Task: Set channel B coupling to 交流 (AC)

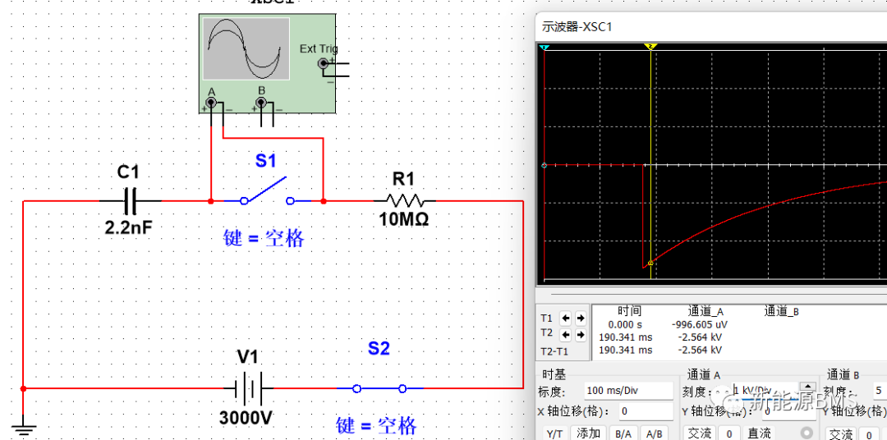Action: click(x=841, y=433)
